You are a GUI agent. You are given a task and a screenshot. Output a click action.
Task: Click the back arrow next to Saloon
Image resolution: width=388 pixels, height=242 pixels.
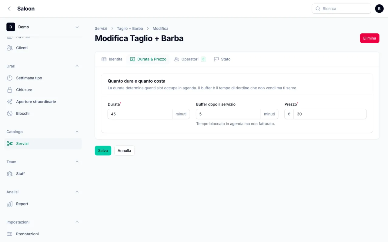(9, 9)
